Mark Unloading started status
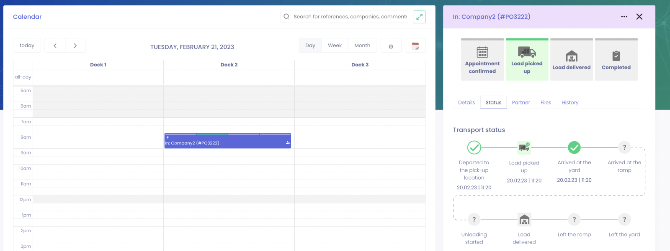 (x=474, y=220)
